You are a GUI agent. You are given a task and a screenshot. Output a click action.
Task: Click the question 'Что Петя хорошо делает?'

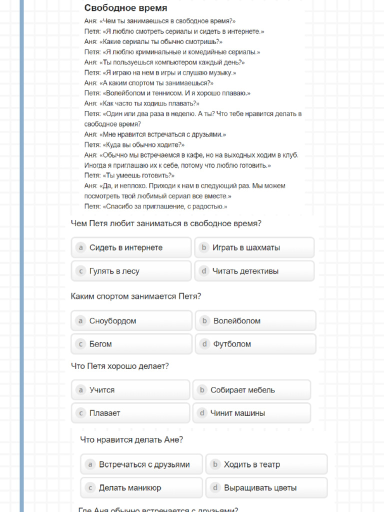(x=120, y=366)
